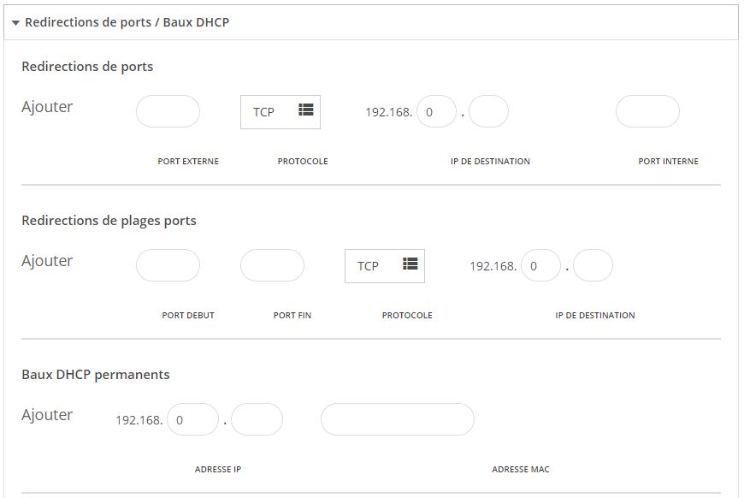The width and height of the screenshot is (744, 498).
Task: Click last octet field of DHCP lease IP address
Action: point(257,419)
